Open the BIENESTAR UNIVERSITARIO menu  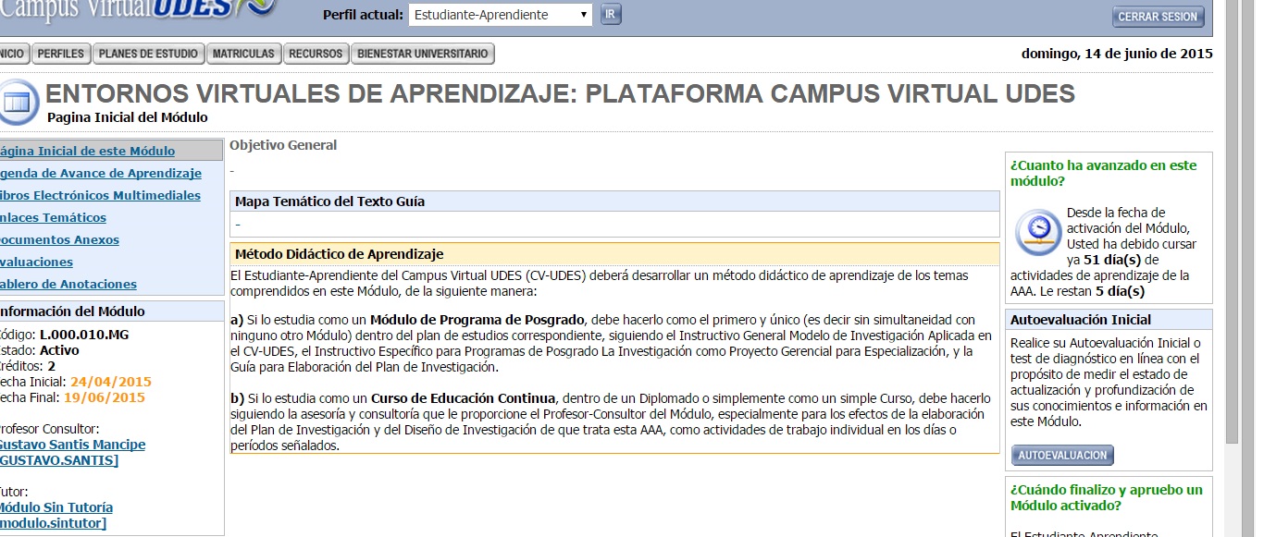click(422, 53)
